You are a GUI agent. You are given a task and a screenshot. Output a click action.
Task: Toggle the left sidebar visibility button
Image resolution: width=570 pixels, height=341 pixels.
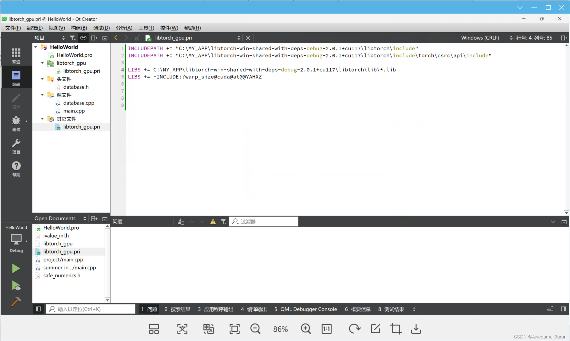pos(38,309)
